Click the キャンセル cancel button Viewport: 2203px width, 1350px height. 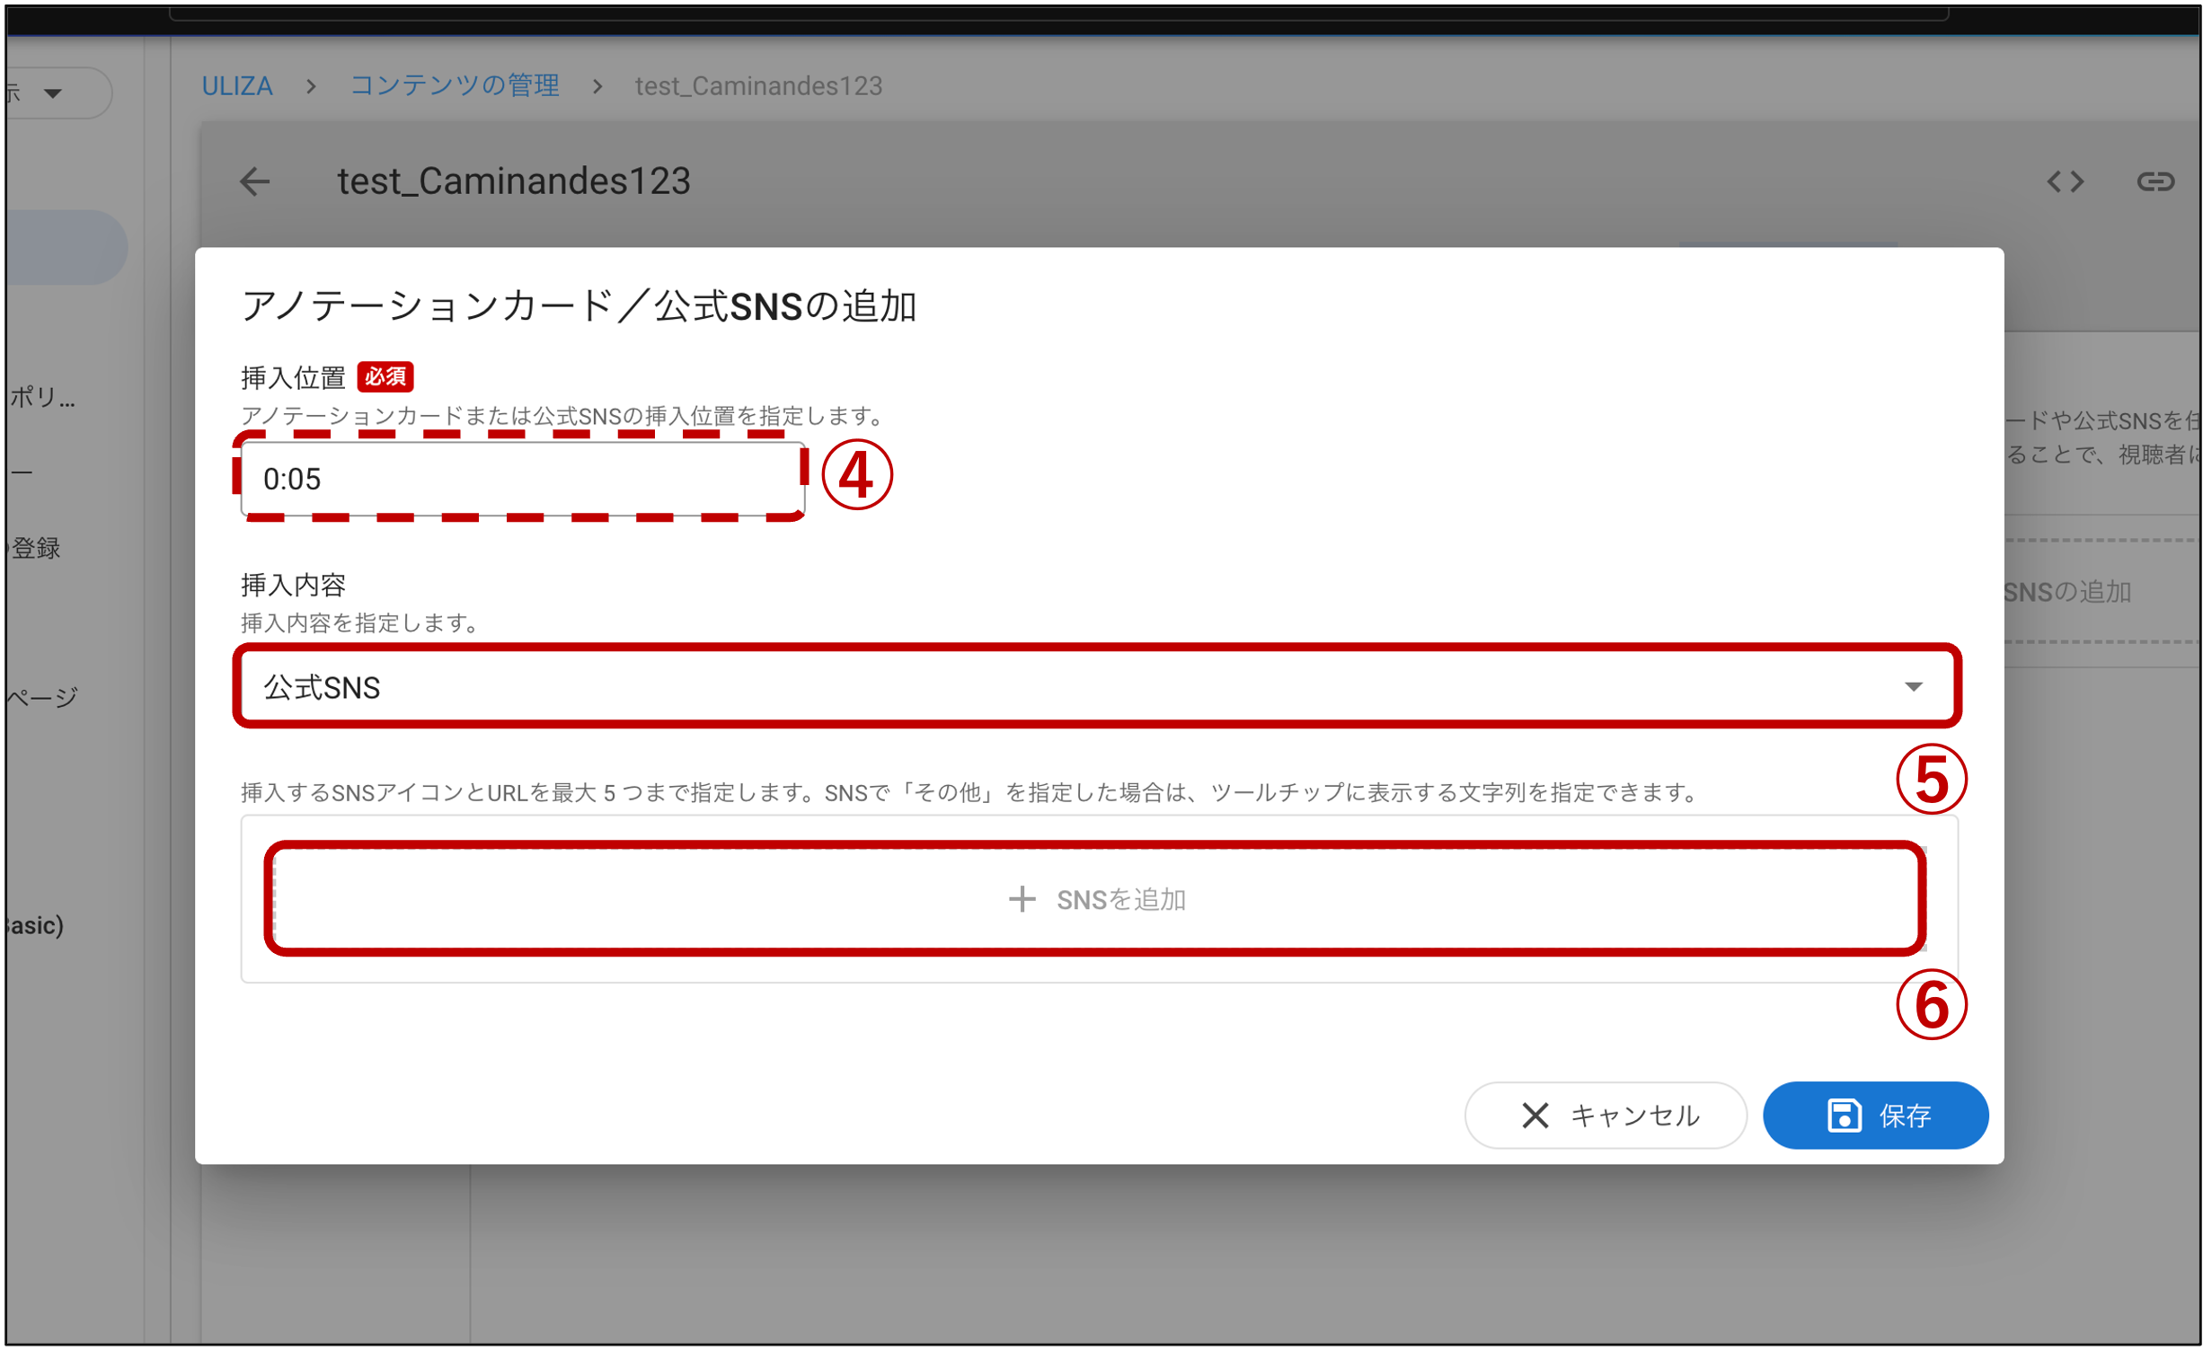(x=1605, y=1115)
